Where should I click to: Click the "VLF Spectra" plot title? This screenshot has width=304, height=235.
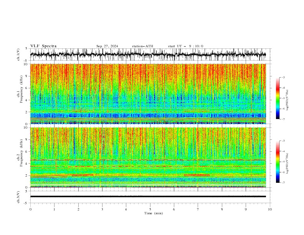[x=43, y=46]
